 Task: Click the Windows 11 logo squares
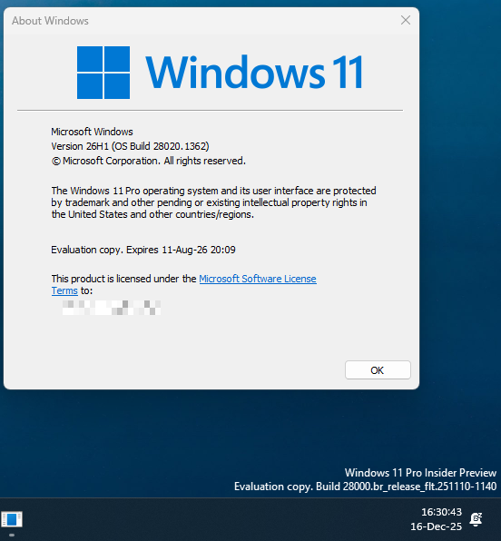(x=103, y=73)
